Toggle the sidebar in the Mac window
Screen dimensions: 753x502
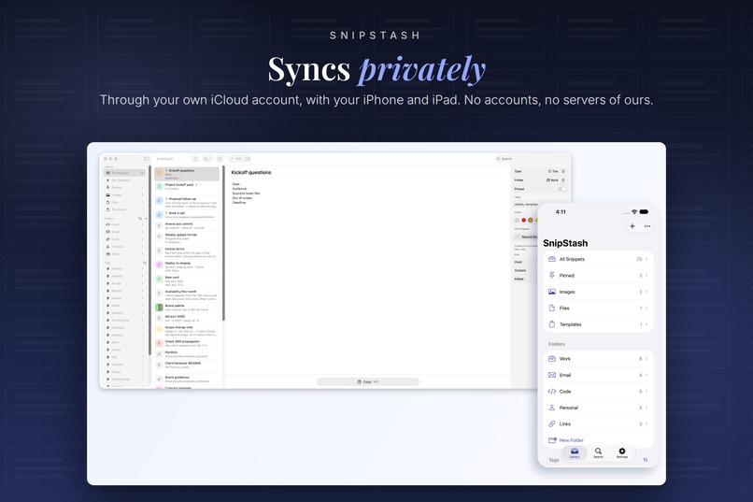pos(147,159)
